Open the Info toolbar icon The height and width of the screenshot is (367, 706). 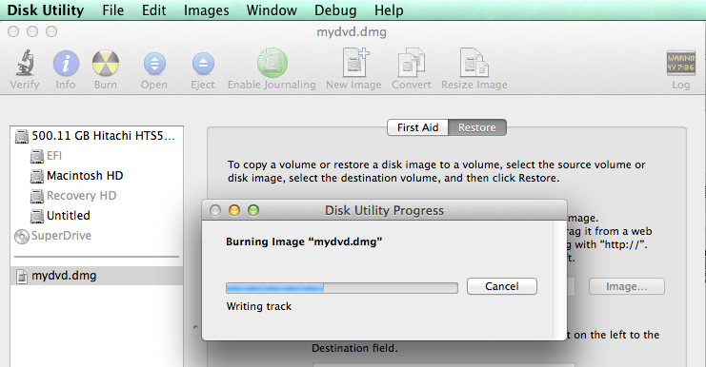(66, 64)
